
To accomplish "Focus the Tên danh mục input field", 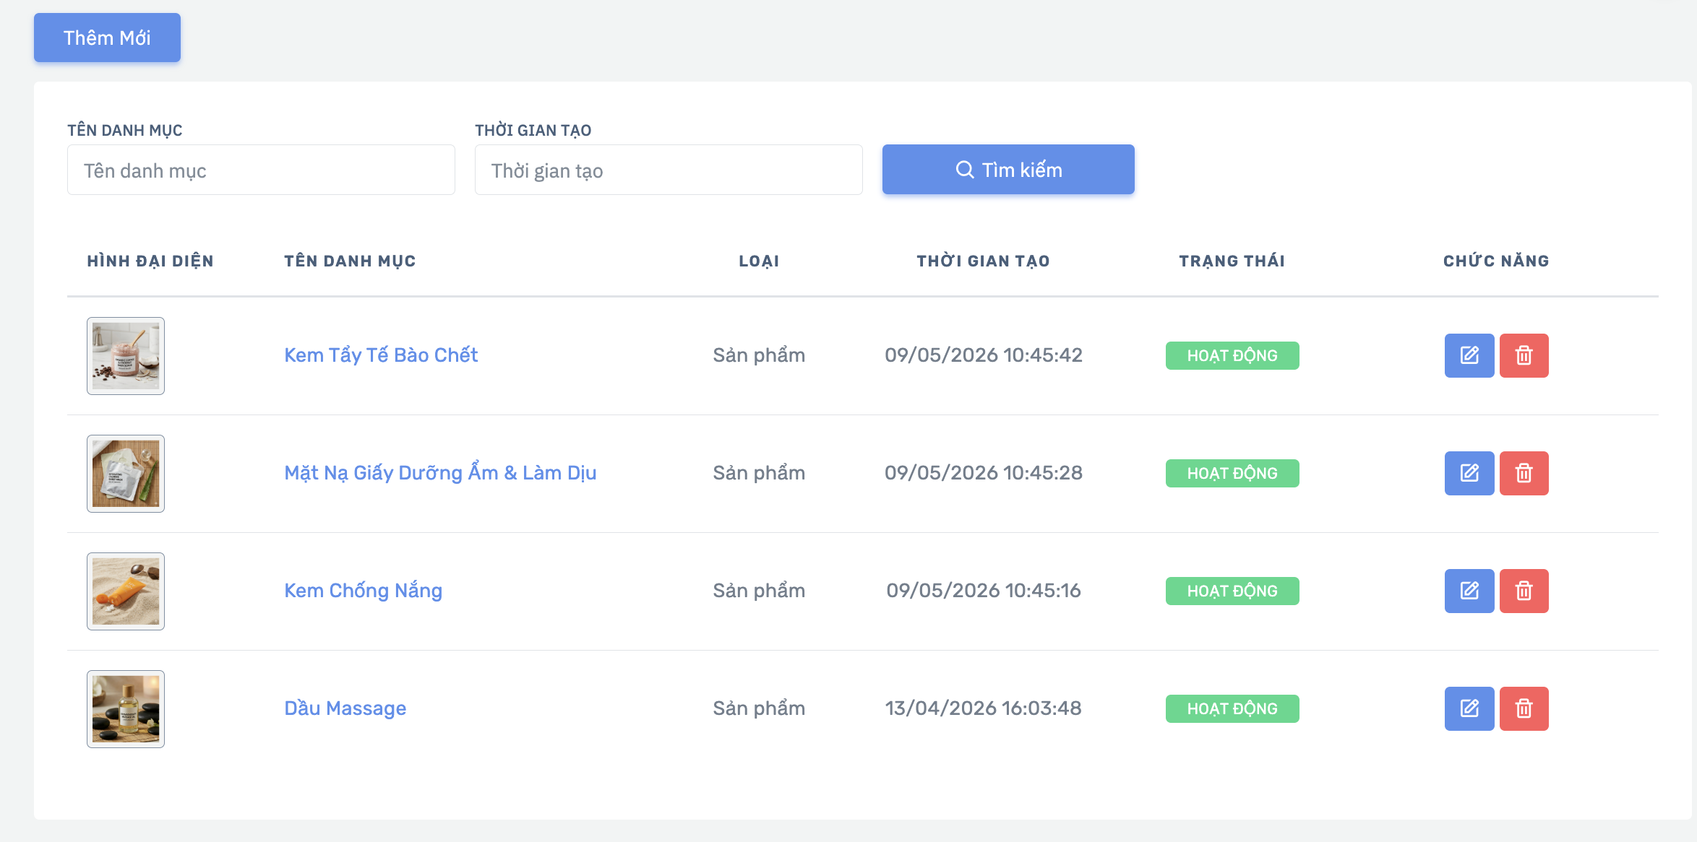I will pos(261,170).
